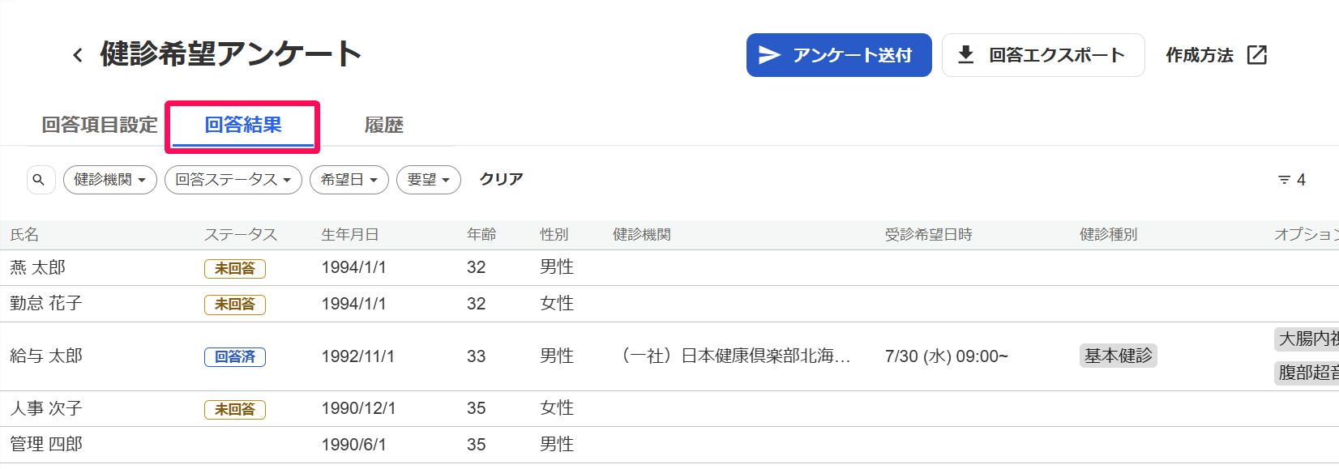Click the 未回答 badge for 燕 太郎
This screenshot has height=469, width=1339.
(x=235, y=268)
